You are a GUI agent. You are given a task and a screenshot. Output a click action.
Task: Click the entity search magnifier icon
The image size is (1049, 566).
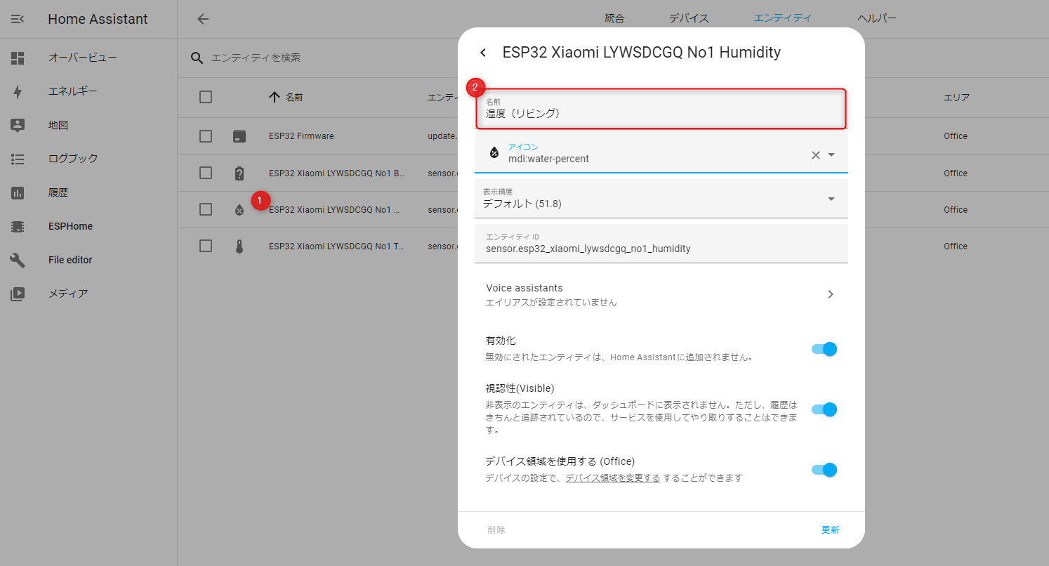[x=197, y=58]
